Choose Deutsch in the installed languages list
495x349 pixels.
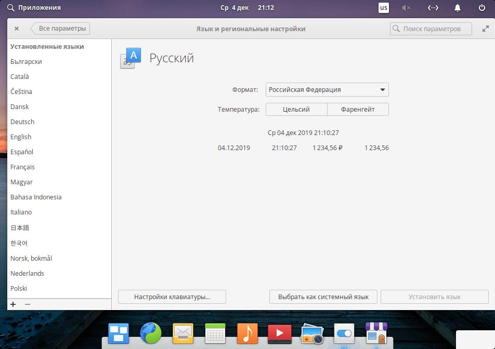22,122
